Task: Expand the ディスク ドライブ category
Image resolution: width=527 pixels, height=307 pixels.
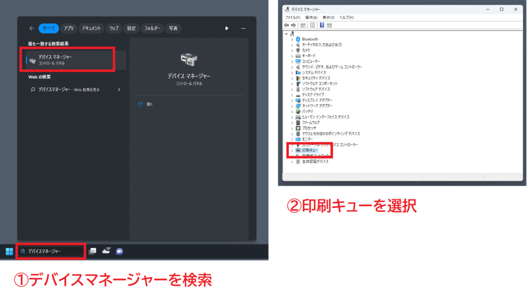Action: click(x=292, y=95)
